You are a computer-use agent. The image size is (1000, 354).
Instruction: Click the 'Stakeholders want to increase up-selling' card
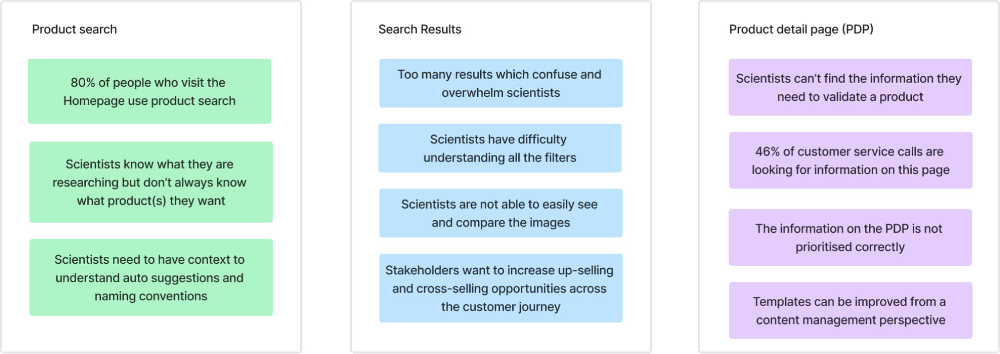click(501, 288)
